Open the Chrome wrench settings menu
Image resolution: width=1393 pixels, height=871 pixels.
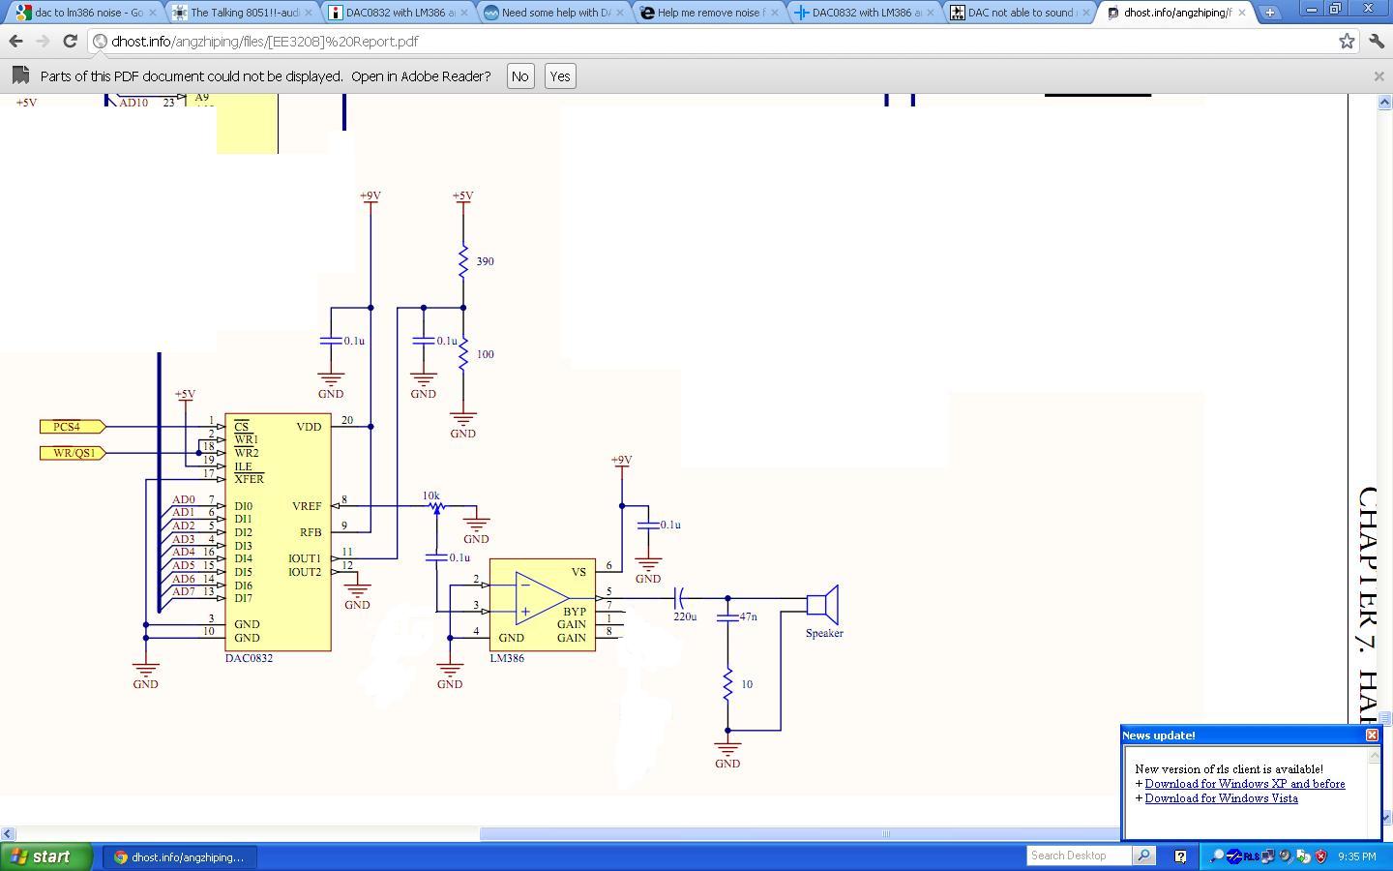coord(1377,41)
